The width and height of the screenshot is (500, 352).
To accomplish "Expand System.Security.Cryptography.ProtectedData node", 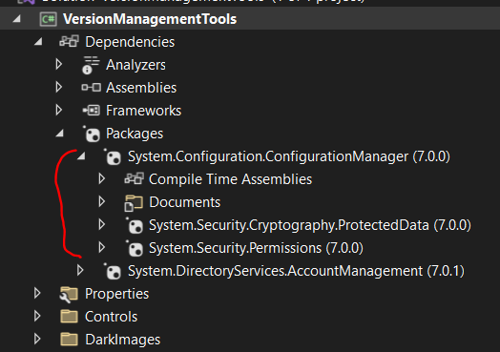I will point(102,224).
